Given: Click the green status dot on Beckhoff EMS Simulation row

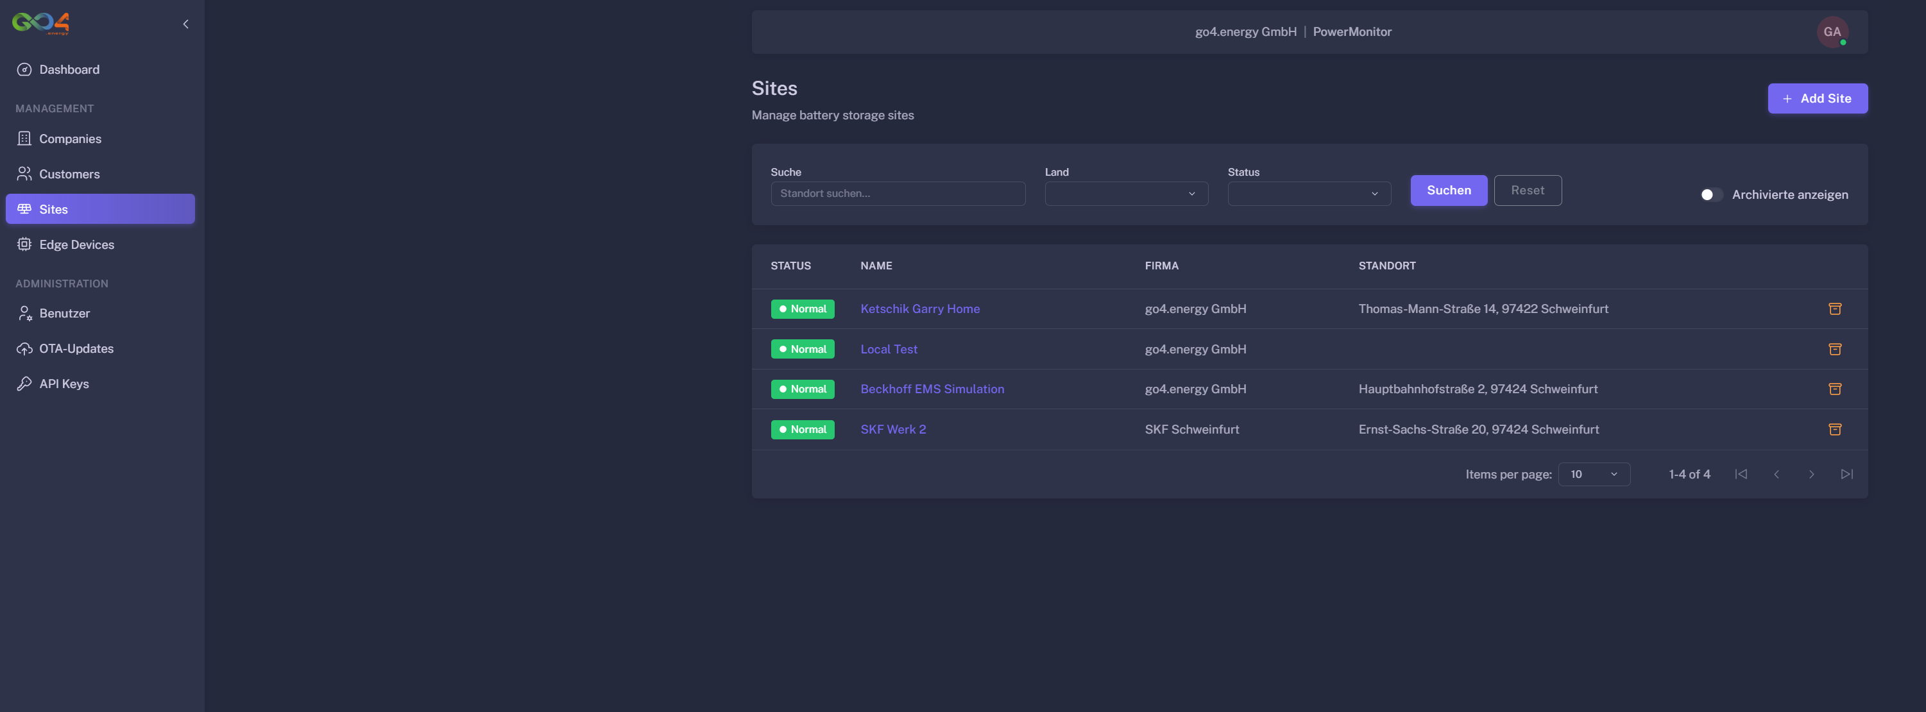Looking at the screenshot, I should (783, 389).
